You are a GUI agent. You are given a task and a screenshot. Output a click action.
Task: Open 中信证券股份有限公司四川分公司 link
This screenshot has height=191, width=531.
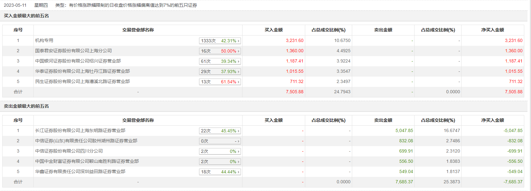coord(69,151)
